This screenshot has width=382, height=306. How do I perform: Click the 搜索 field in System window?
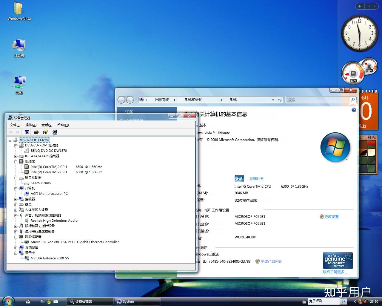coord(318,100)
